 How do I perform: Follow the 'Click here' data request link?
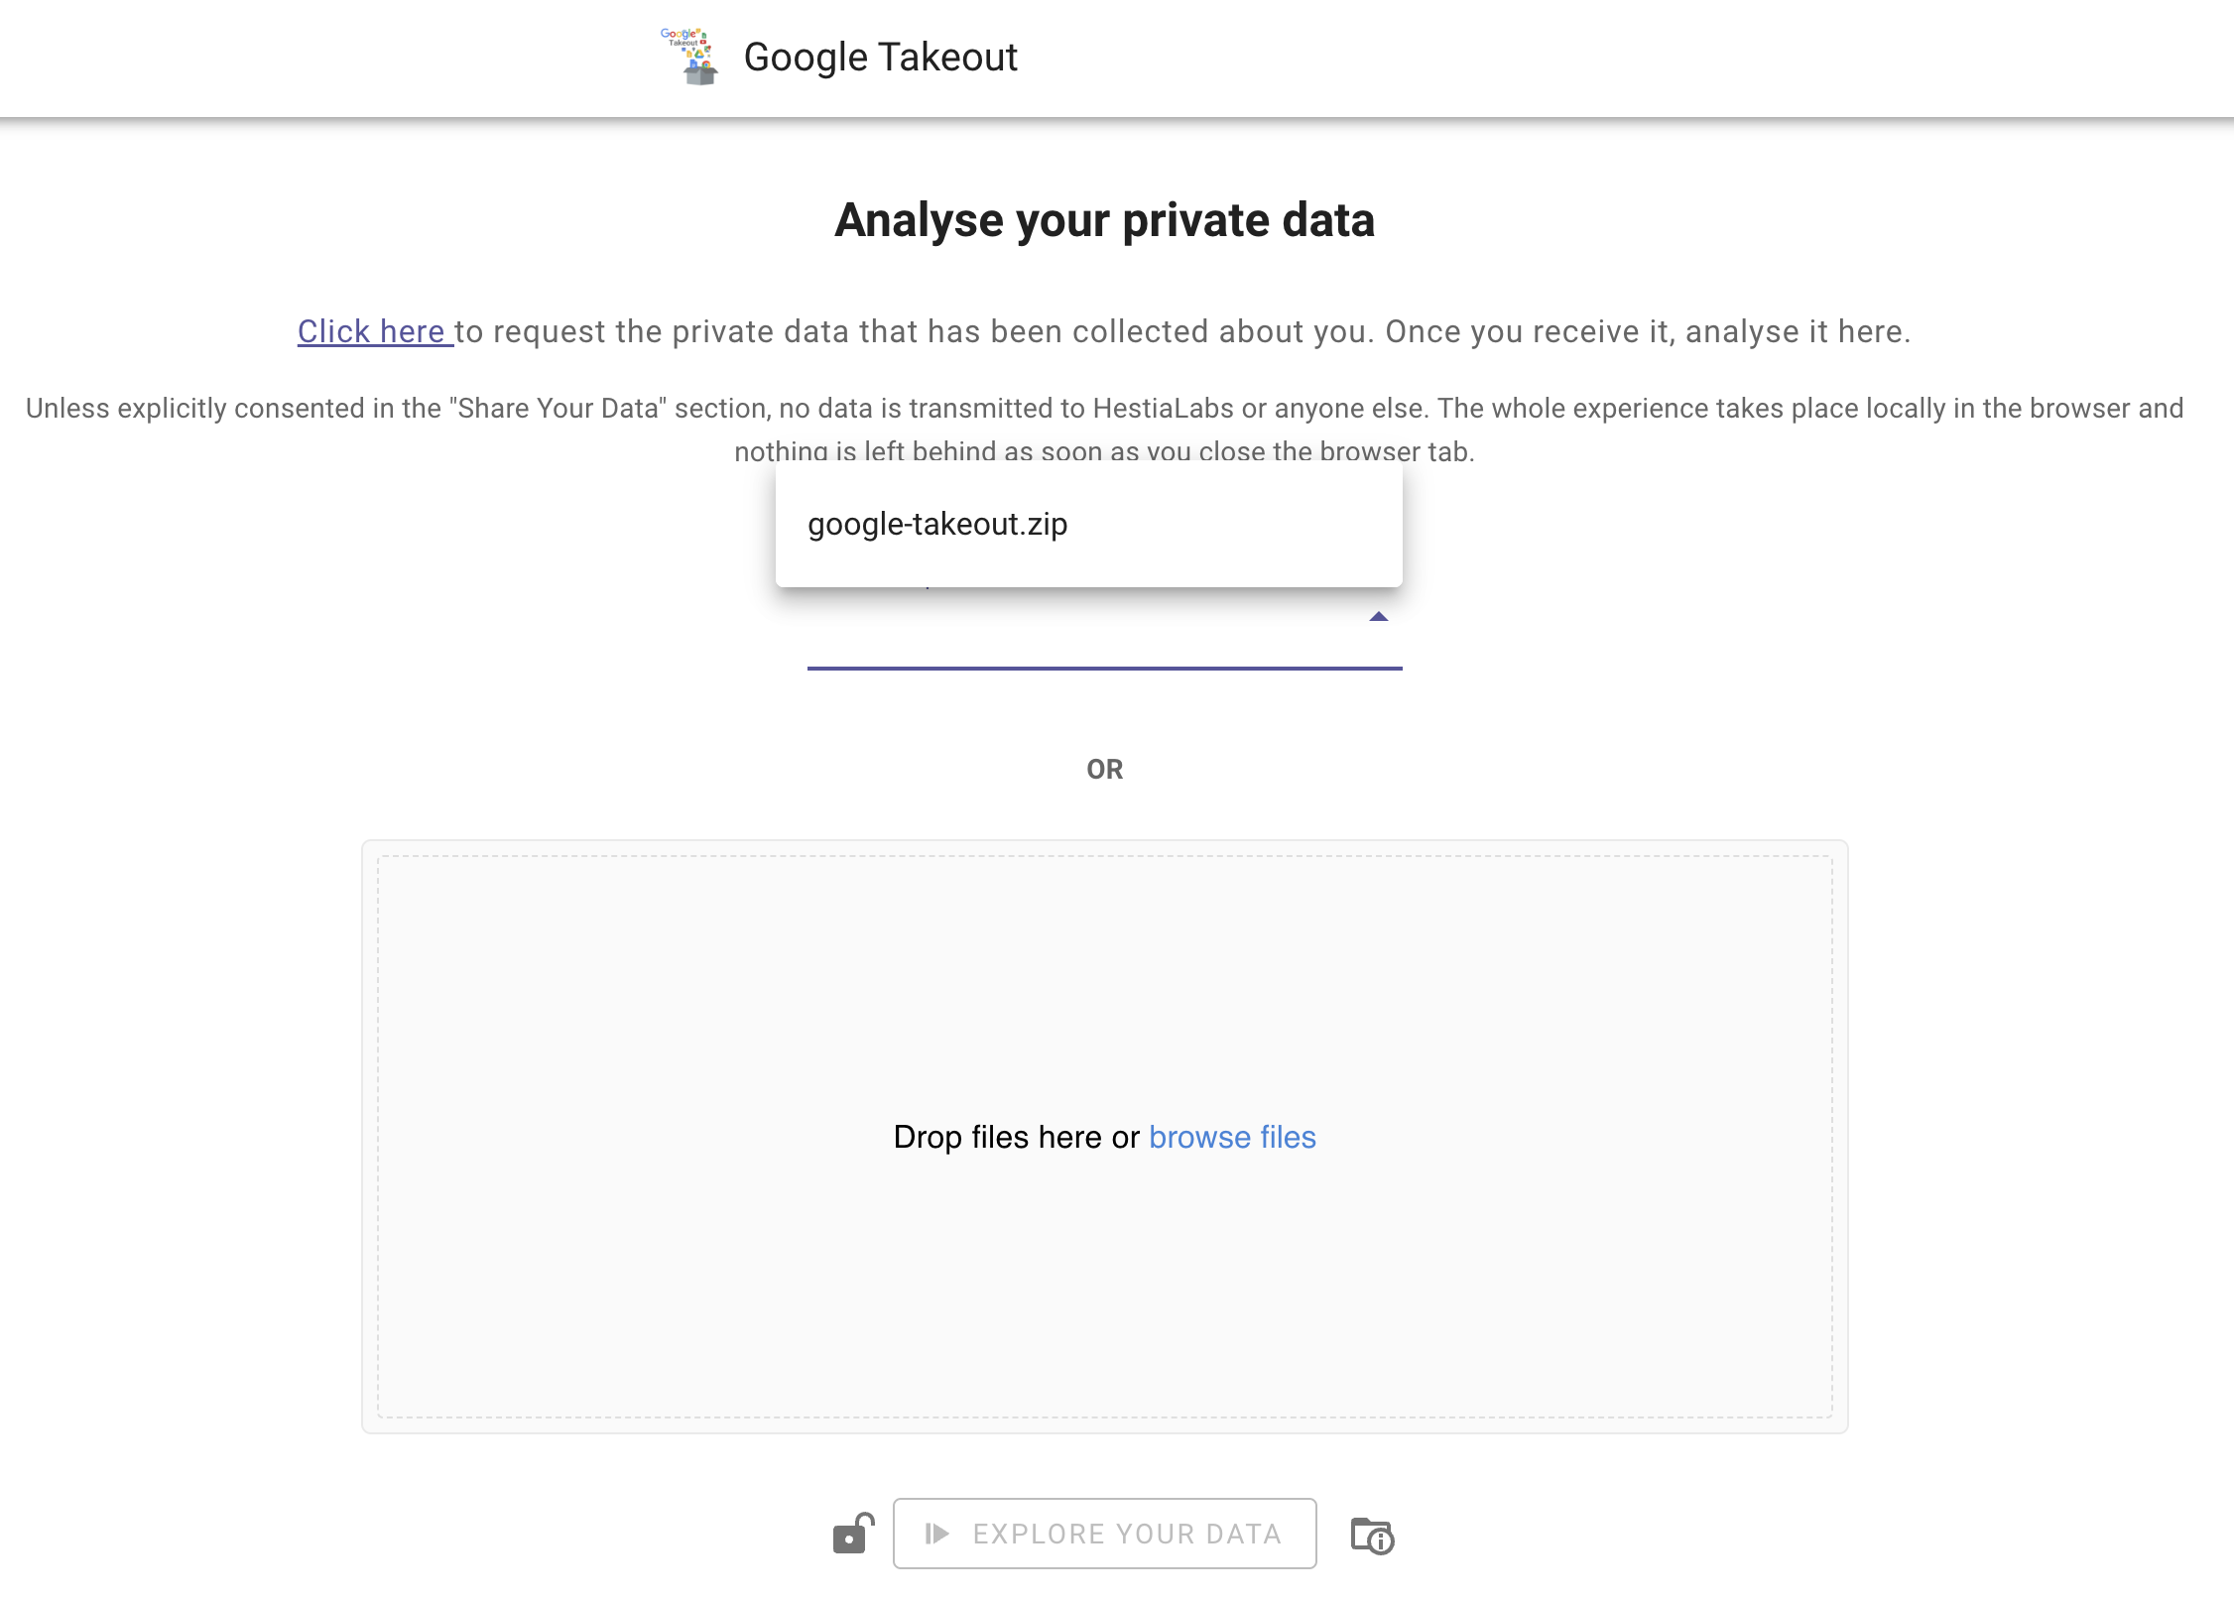tap(375, 331)
